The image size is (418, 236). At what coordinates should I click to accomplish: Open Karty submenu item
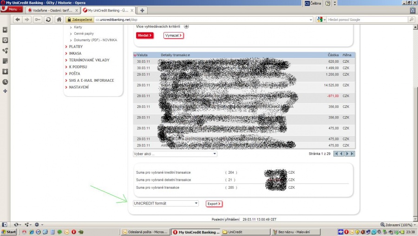(78, 27)
